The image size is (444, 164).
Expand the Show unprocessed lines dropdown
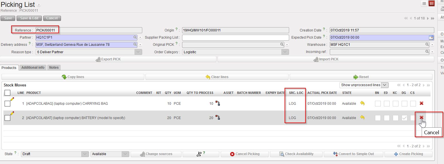pos(385,85)
